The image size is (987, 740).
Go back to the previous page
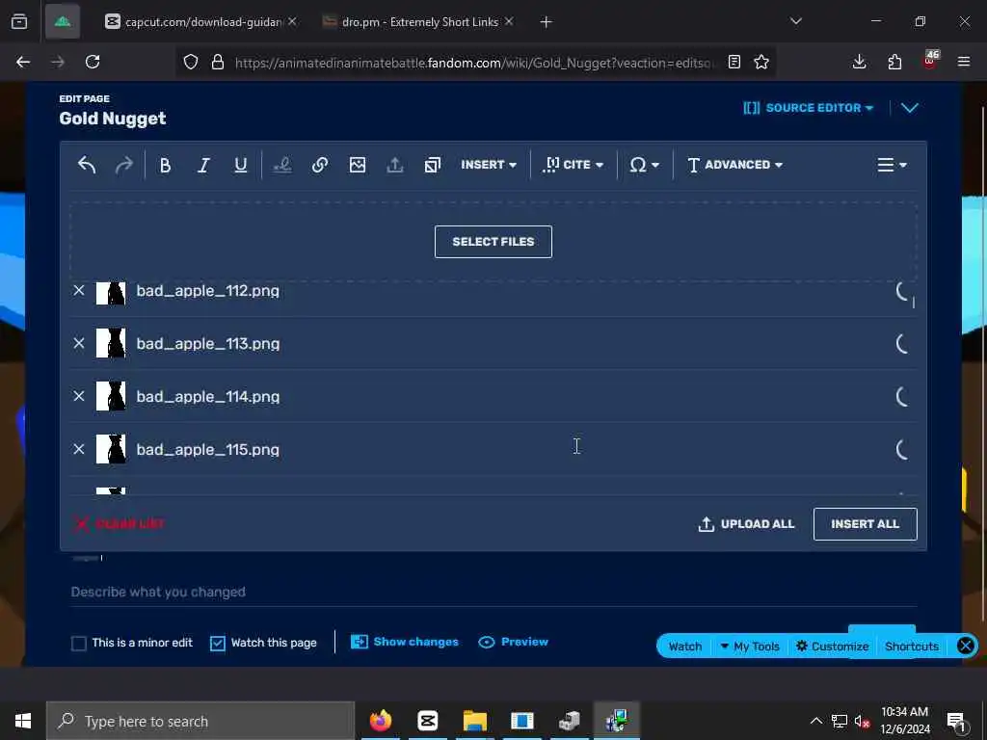tap(23, 62)
